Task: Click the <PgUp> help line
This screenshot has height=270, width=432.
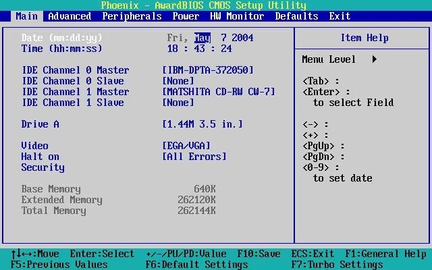Action: pos(323,146)
